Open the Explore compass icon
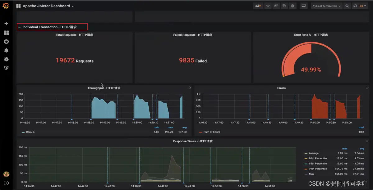Image resolution: width=373 pixels, height=190 pixels. coord(6,42)
